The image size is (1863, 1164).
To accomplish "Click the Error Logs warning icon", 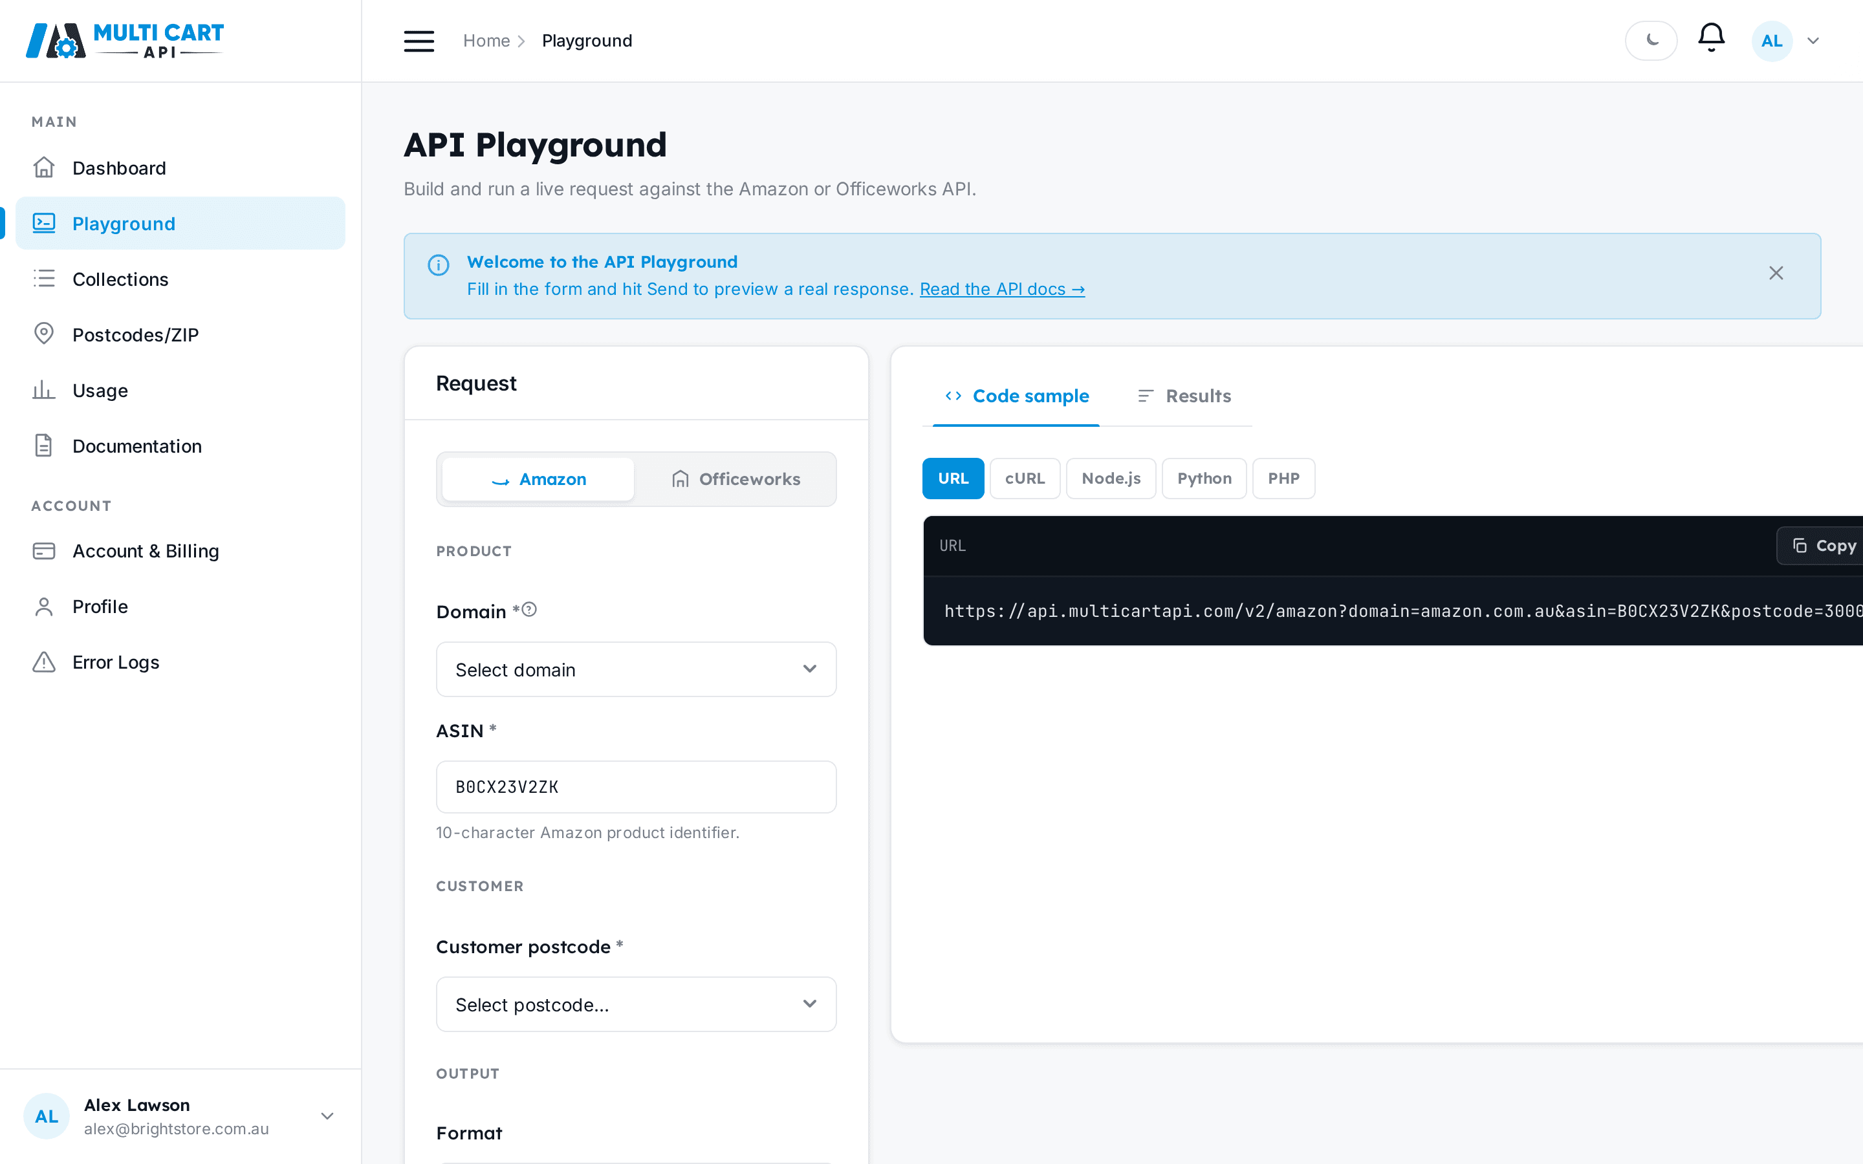I will click(x=44, y=662).
